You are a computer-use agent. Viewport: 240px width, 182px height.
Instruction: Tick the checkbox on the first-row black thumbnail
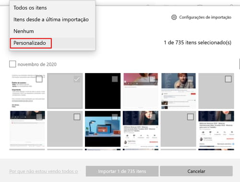(x=115, y=79)
